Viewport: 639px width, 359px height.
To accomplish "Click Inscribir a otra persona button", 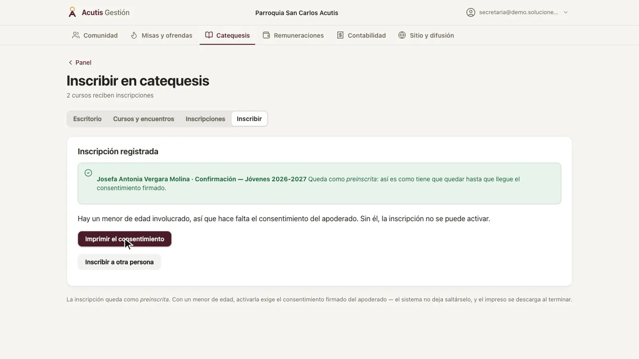I will 119,262.
